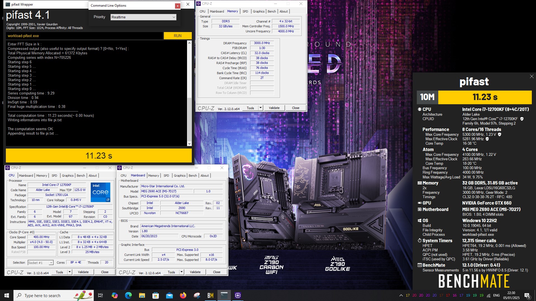
Task: Click the GPU icon in BenchMate panel
Action: point(419,203)
